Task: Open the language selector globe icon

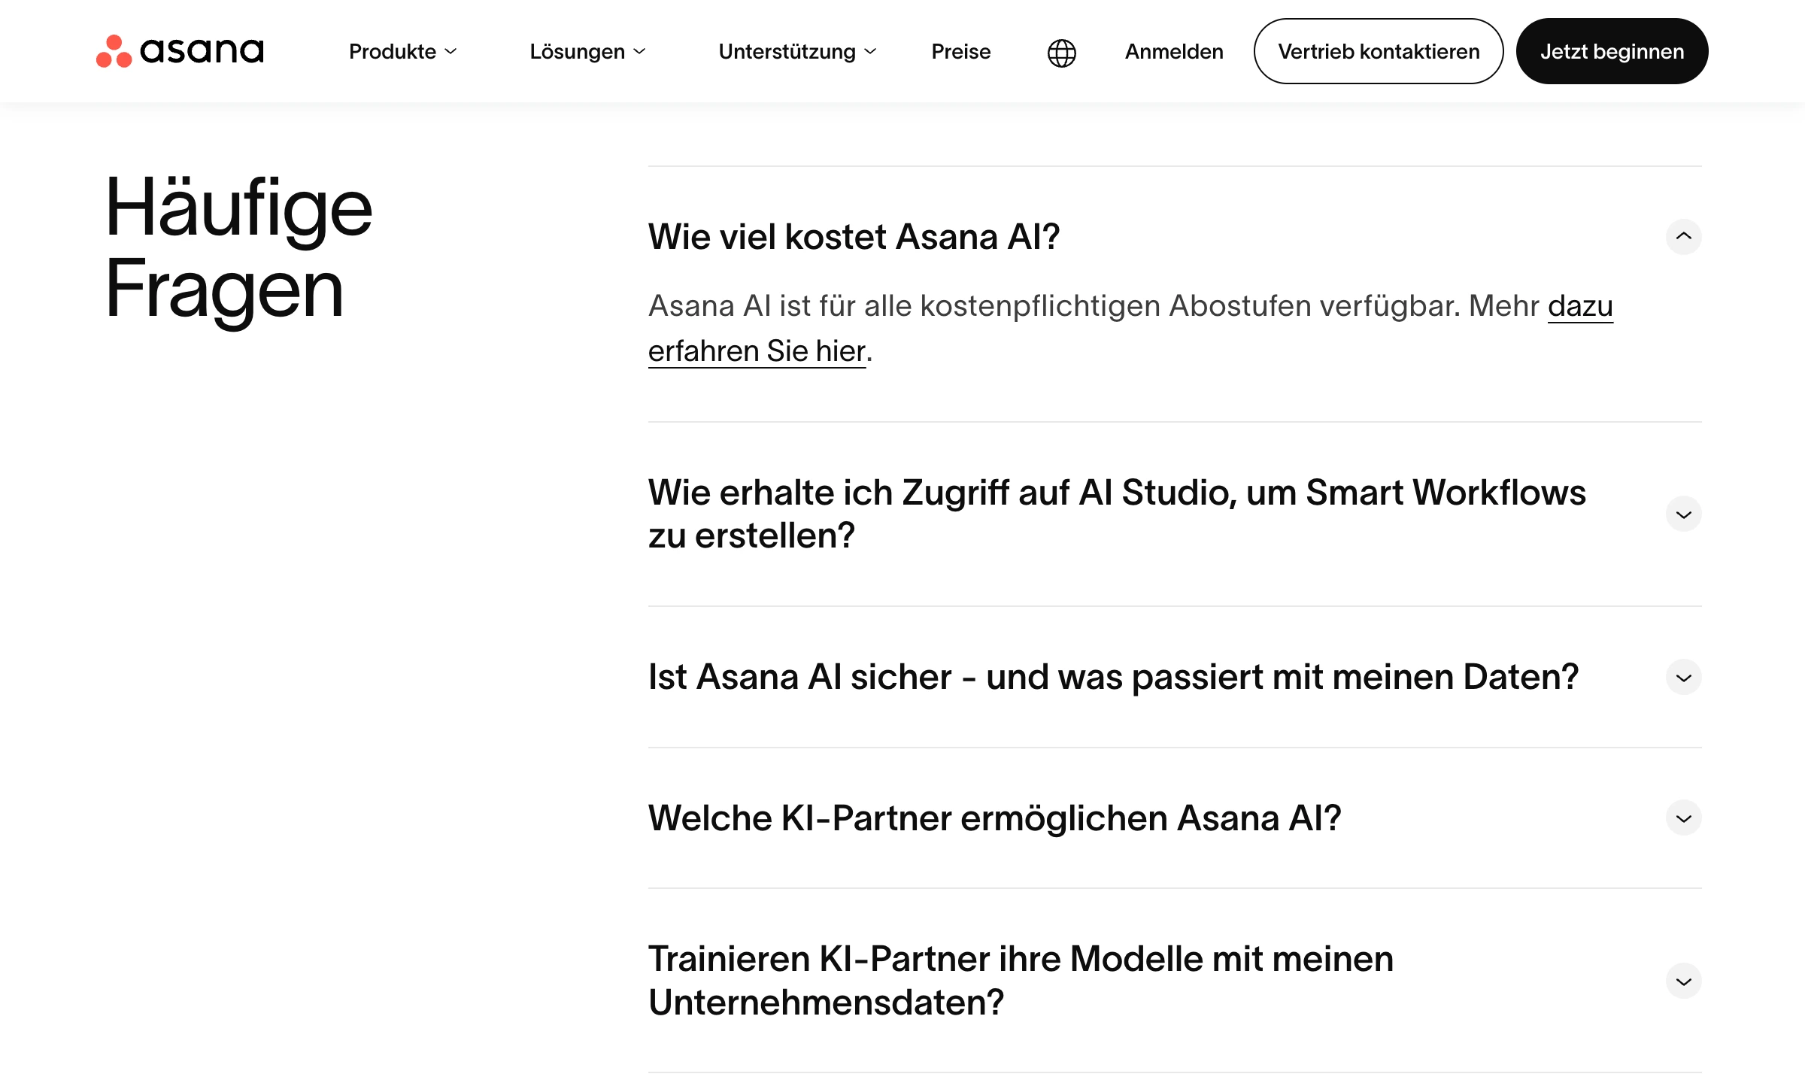Action: (x=1061, y=52)
